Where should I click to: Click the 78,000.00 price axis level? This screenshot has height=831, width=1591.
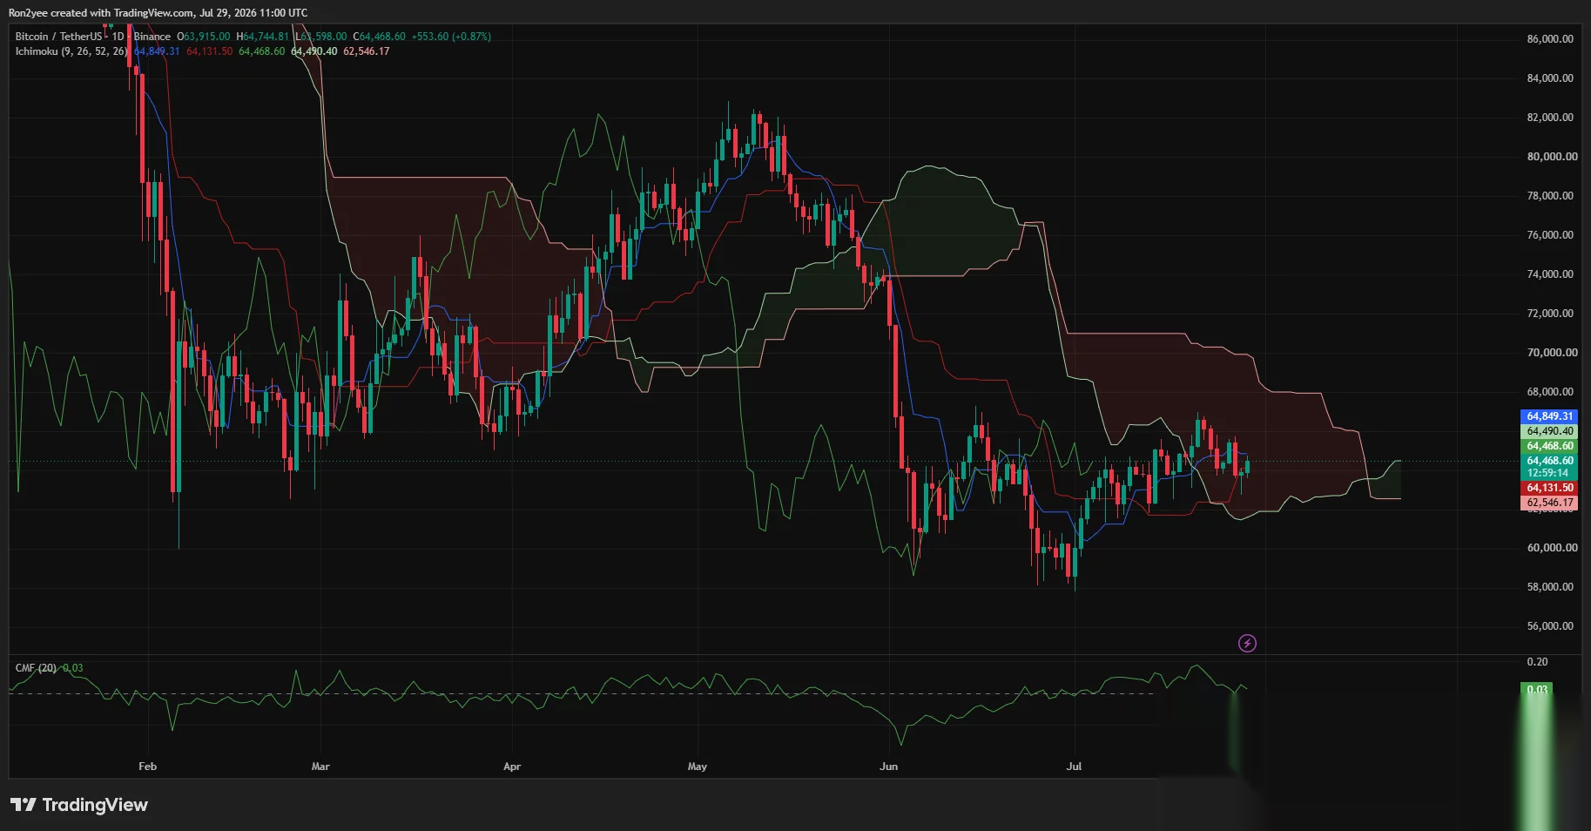tap(1550, 196)
